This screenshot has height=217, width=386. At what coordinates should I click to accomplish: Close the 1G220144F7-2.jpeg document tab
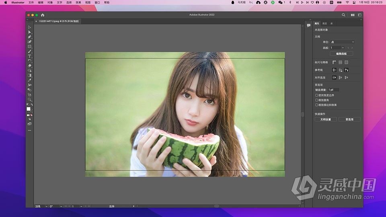[36, 21]
